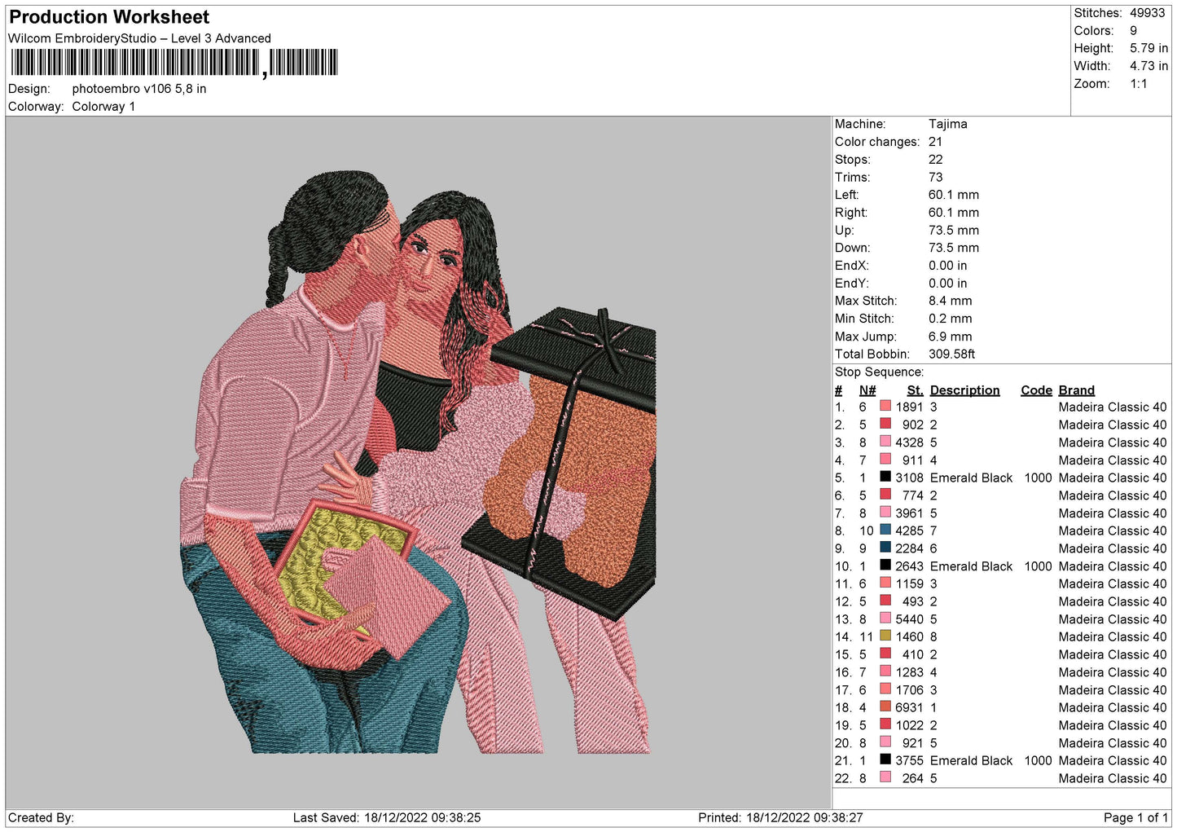Click the olive swatch in stop row 14

[x=885, y=636]
